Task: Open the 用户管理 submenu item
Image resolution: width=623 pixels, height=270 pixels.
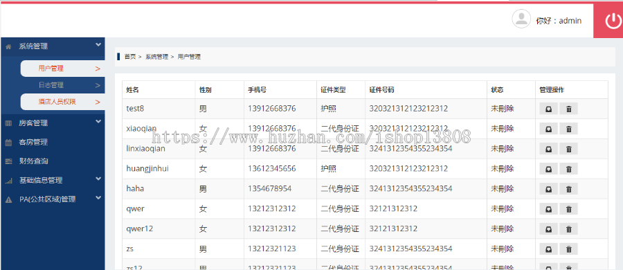Action: click(62, 69)
